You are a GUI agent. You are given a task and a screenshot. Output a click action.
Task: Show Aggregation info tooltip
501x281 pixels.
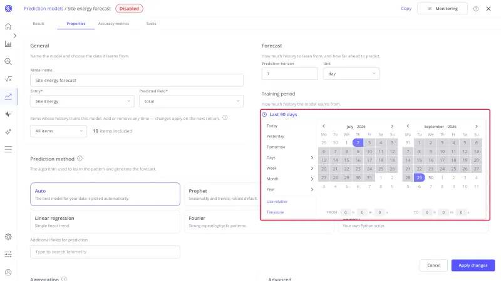pyautogui.click(x=65, y=279)
